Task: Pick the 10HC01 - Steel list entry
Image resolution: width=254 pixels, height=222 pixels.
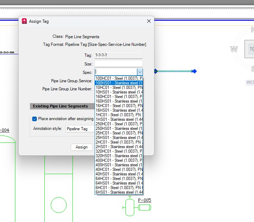Action: 119,88
